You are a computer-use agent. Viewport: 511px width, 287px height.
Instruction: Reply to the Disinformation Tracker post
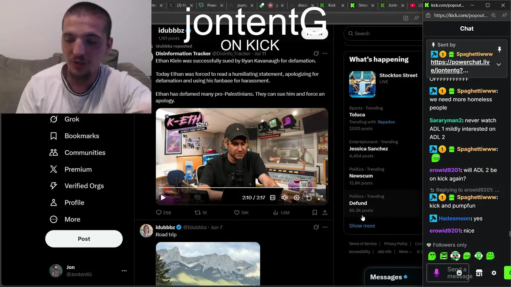pos(163,212)
